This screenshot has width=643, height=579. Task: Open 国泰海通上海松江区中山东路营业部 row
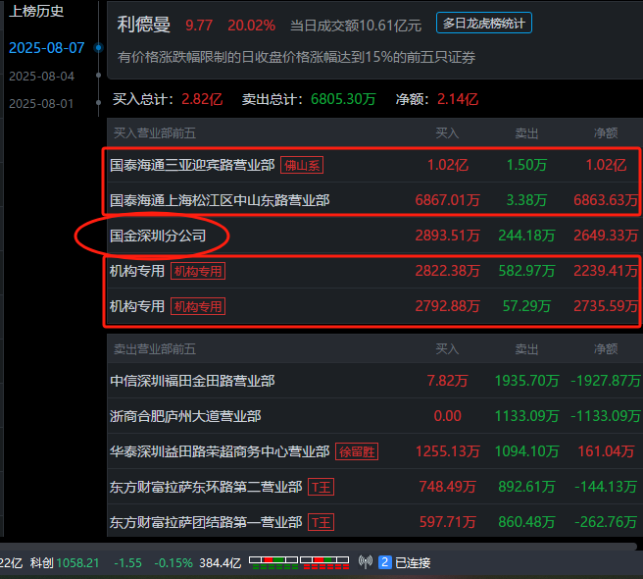(373, 200)
